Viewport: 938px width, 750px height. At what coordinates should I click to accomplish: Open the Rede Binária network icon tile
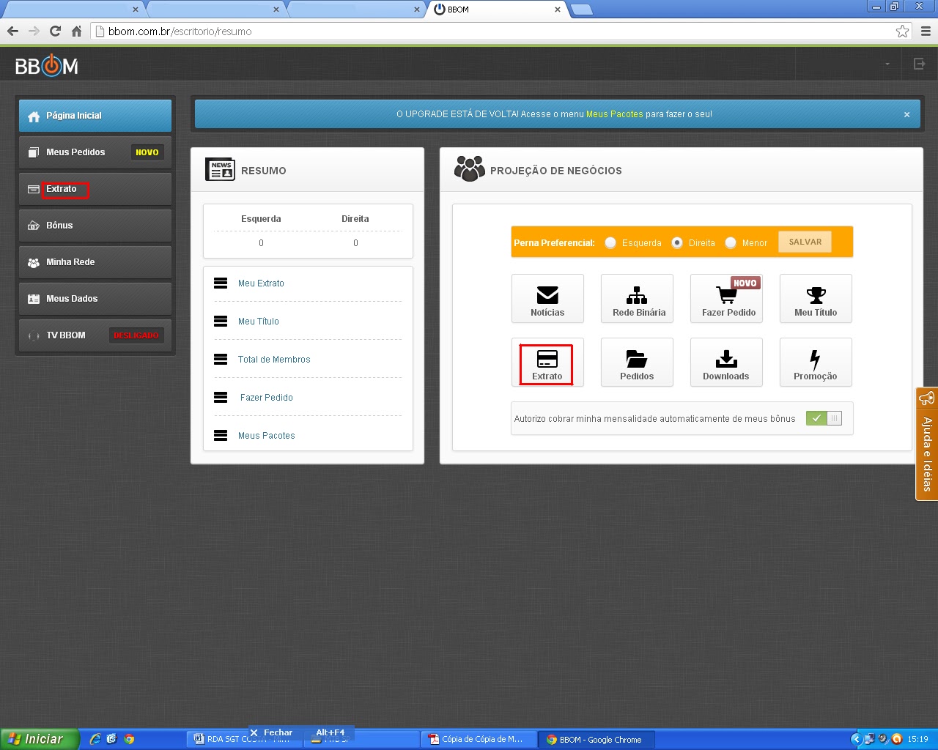pyautogui.click(x=637, y=299)
